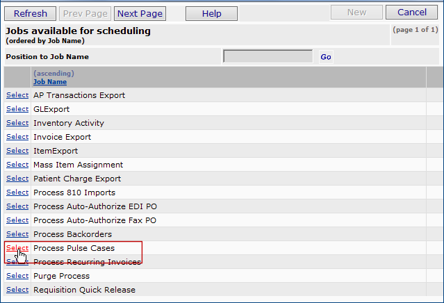This screenshot has height=303, width=444.
Task: Select the Mass Item Assignment job
Action: click(17, 165)
